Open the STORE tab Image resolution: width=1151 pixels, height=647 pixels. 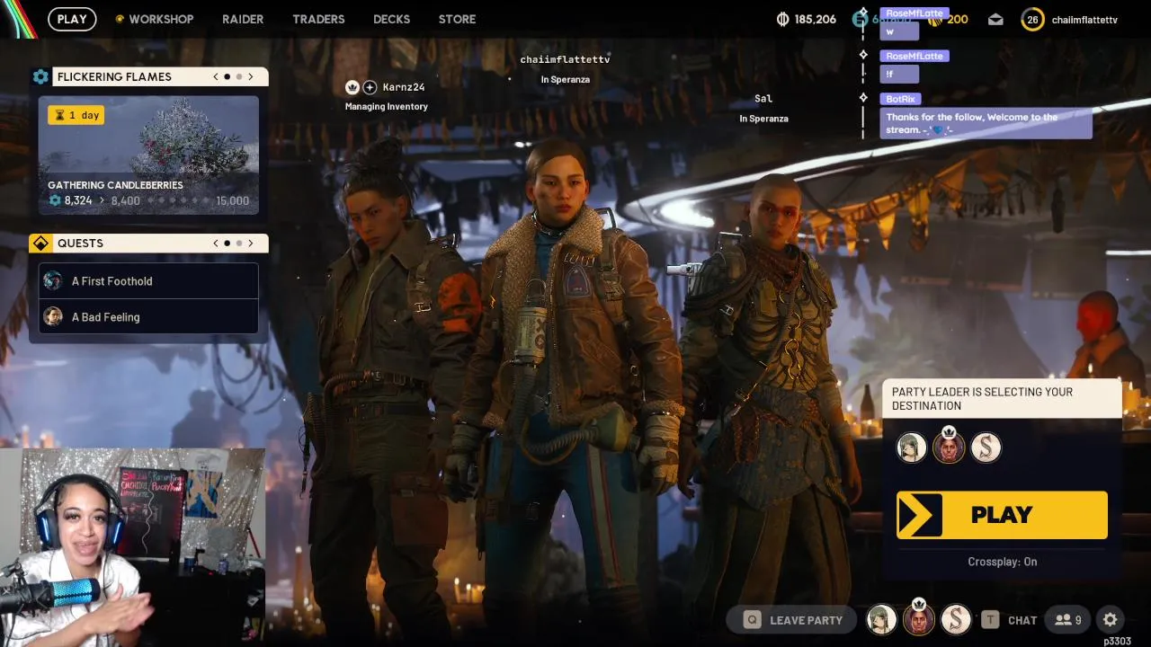click(x=457, y=19)
